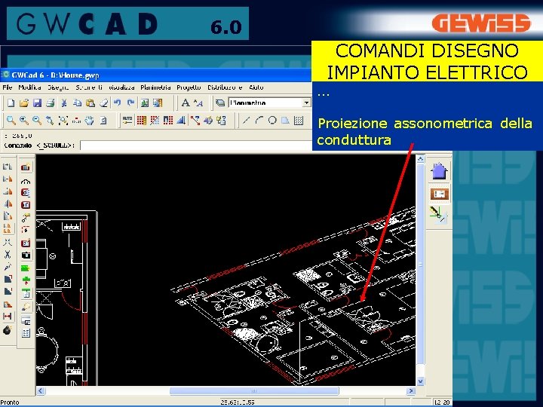Select the Circle drawing tool
This screenshot has width=543, height=407.
coord(272,120)
